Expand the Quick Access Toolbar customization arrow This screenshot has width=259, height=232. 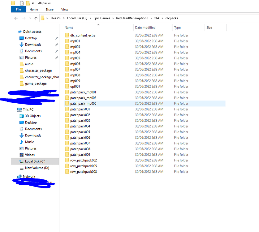pyautogui.click(x=32, y=3)
